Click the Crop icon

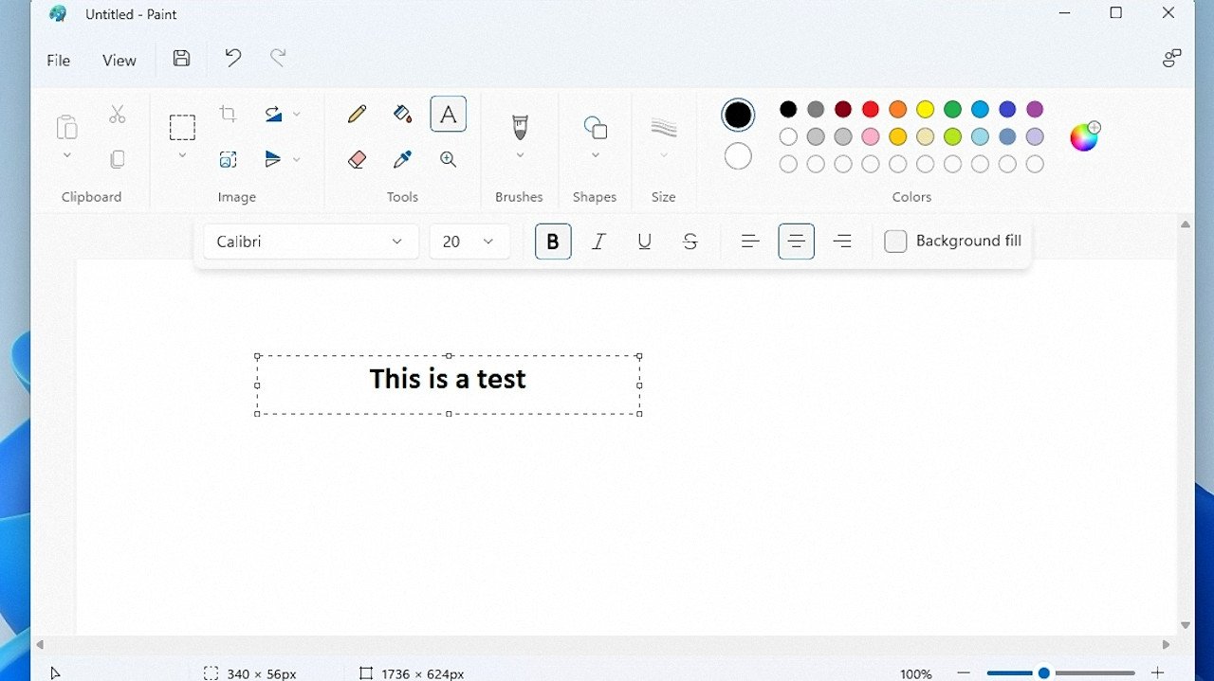[x=228, y=114]
